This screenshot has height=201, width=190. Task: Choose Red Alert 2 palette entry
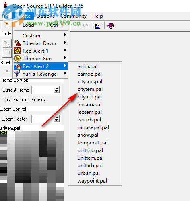coord(41,66)
